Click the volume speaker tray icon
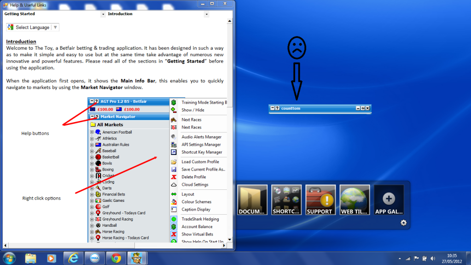Screen dimensions: 471x265 click(x=433, y=259)
